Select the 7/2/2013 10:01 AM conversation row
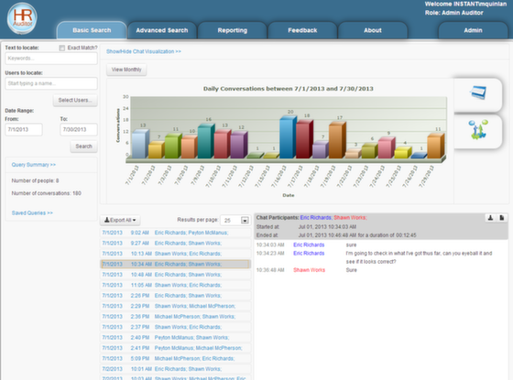 [x=176, y=369]
